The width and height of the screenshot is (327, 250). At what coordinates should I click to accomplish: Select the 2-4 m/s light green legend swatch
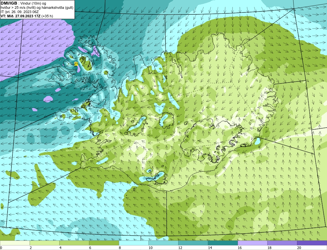[x=44, y=243]
